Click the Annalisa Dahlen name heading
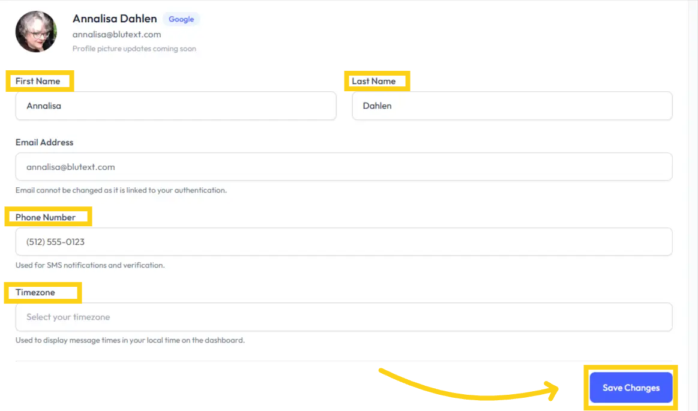 coord(115,19)
